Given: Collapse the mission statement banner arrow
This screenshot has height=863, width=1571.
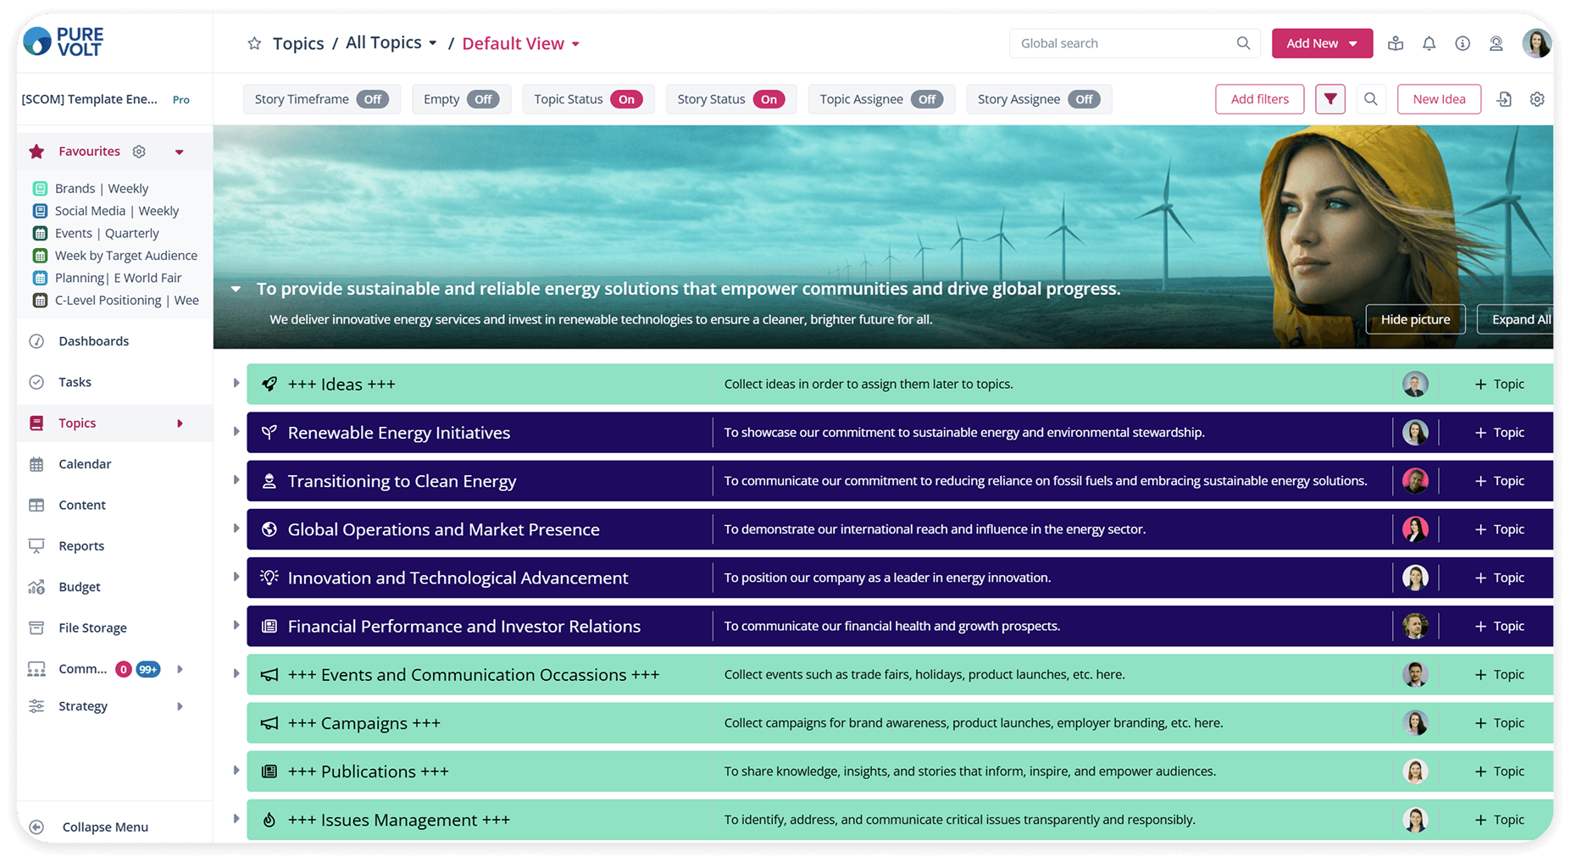Looking at the screenshot, I should click(x=236, y=290).
